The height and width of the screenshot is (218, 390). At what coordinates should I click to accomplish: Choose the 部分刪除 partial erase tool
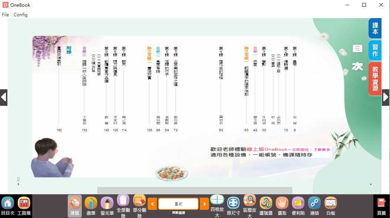139,206
